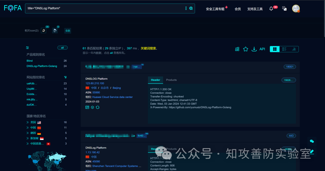Select Header tab in first result
This screenshot has width=325, height=171.
tap(156, 80)
